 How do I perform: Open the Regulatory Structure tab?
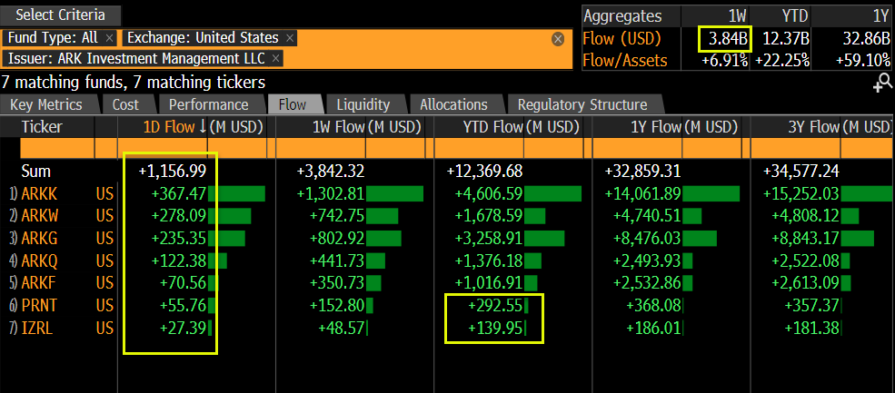click(582, 104)
